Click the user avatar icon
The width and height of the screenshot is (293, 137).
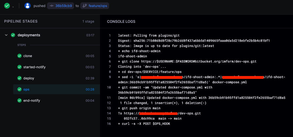tap(28, 6)
